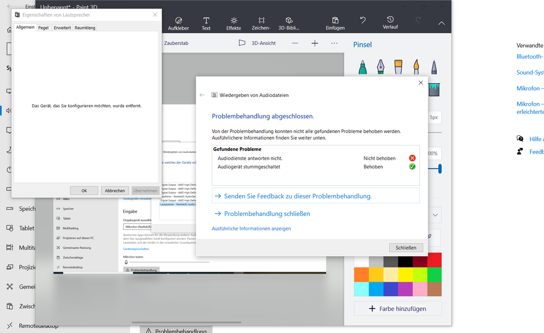Viewport: 544px width, 333px height.
Task: Open the three-dots more options menu
Action: point(334,43)
